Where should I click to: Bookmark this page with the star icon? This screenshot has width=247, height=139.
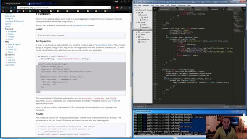tap(109, 8)
